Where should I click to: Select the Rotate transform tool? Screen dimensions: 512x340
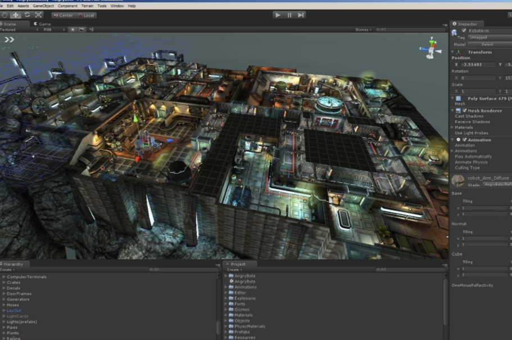click(x=27, y=15)
